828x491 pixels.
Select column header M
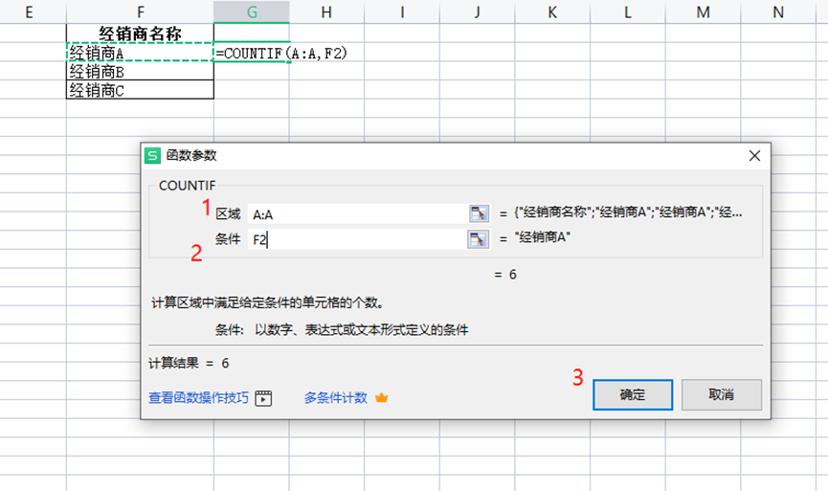[703, 11]
